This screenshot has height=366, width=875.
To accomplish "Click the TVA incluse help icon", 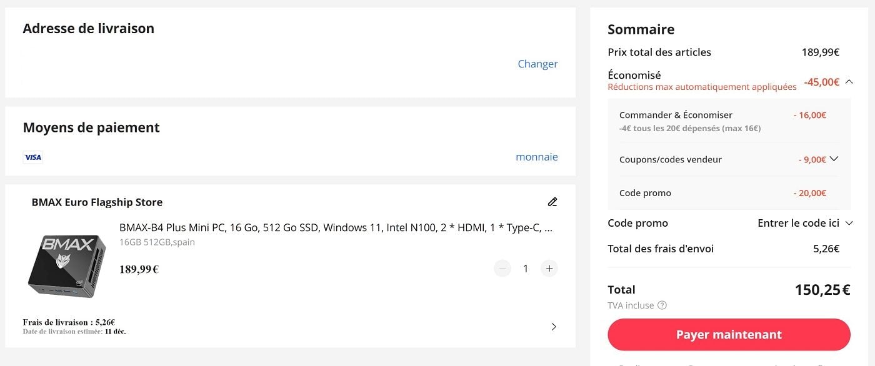I will click(662, 305).
